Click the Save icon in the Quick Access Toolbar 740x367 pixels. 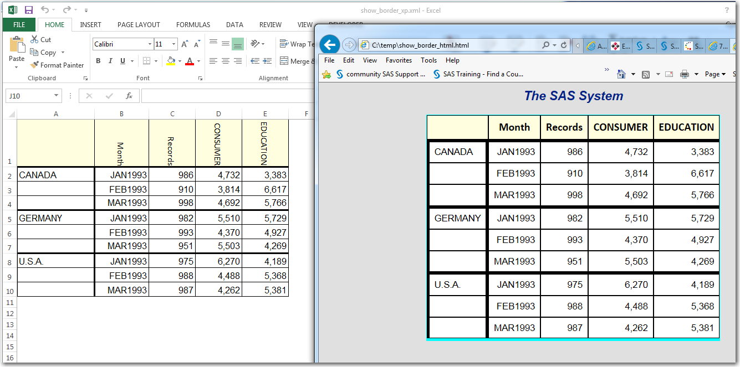pos(28,9)
